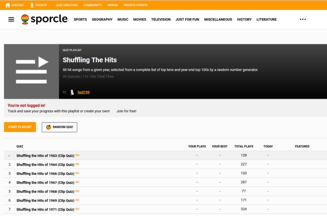Select the History category
The height and width of the screenshot is (216, 327).
click(244, 19)
